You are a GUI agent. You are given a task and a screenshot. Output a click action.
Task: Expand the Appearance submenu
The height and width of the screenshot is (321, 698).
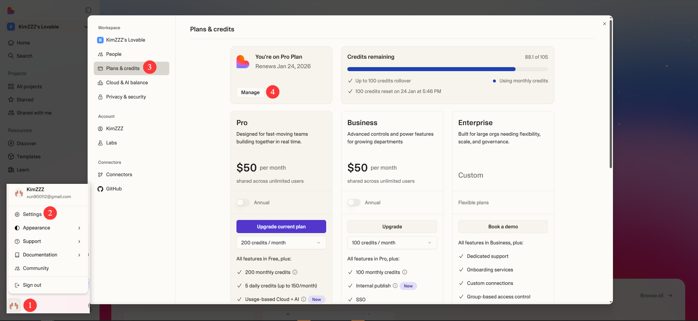click(x=48, y=228)
